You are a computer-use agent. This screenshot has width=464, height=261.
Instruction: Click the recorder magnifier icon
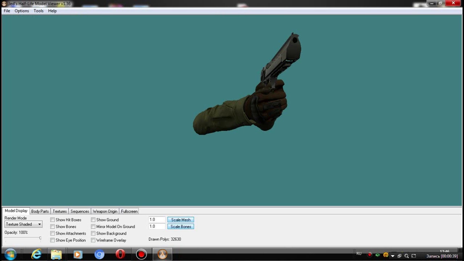click(406, 256)
